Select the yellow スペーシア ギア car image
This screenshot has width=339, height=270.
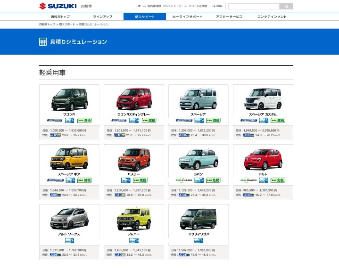pyautogui.click(x=69, y=159)
